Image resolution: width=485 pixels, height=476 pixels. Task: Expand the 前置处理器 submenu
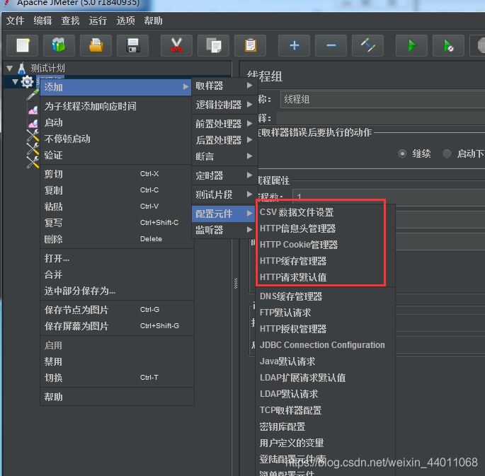224,124
